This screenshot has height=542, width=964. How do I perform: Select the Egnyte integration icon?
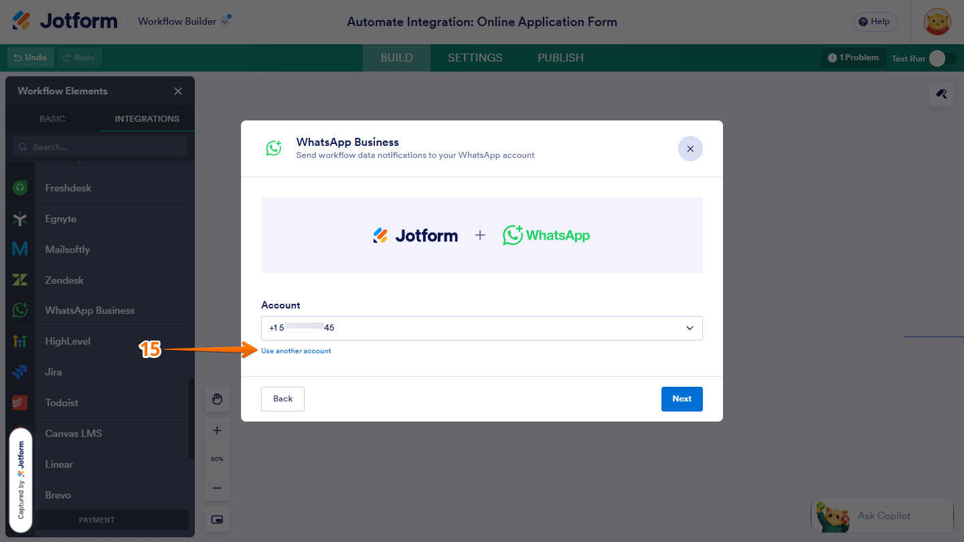tap(20, 219)
